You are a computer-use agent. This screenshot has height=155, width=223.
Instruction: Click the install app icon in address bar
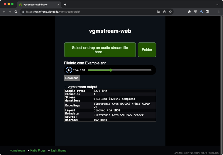(158, 12)
